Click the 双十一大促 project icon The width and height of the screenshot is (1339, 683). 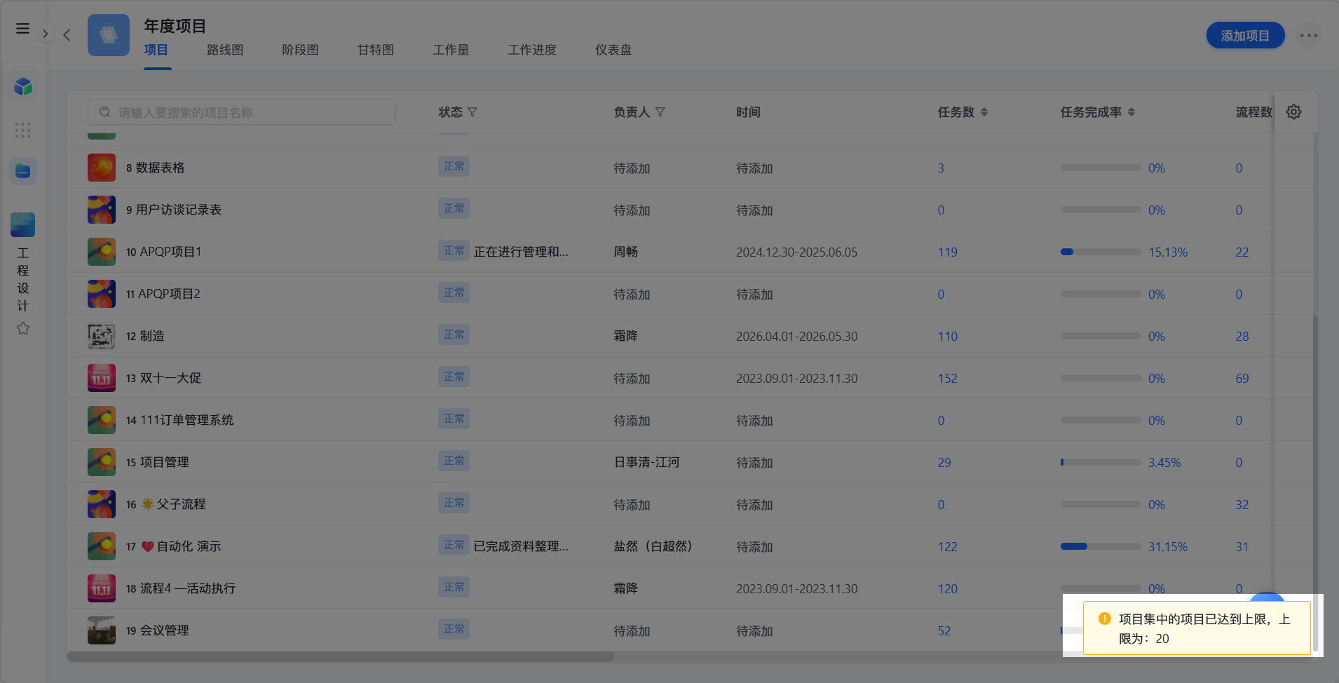pos(102,378)
